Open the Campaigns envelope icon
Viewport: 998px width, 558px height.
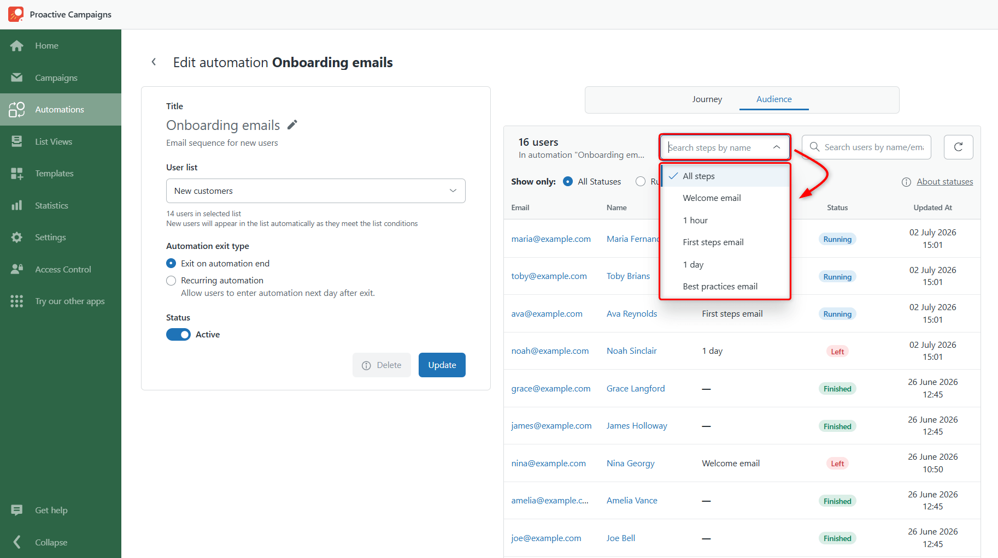click(x=17, y=78)
